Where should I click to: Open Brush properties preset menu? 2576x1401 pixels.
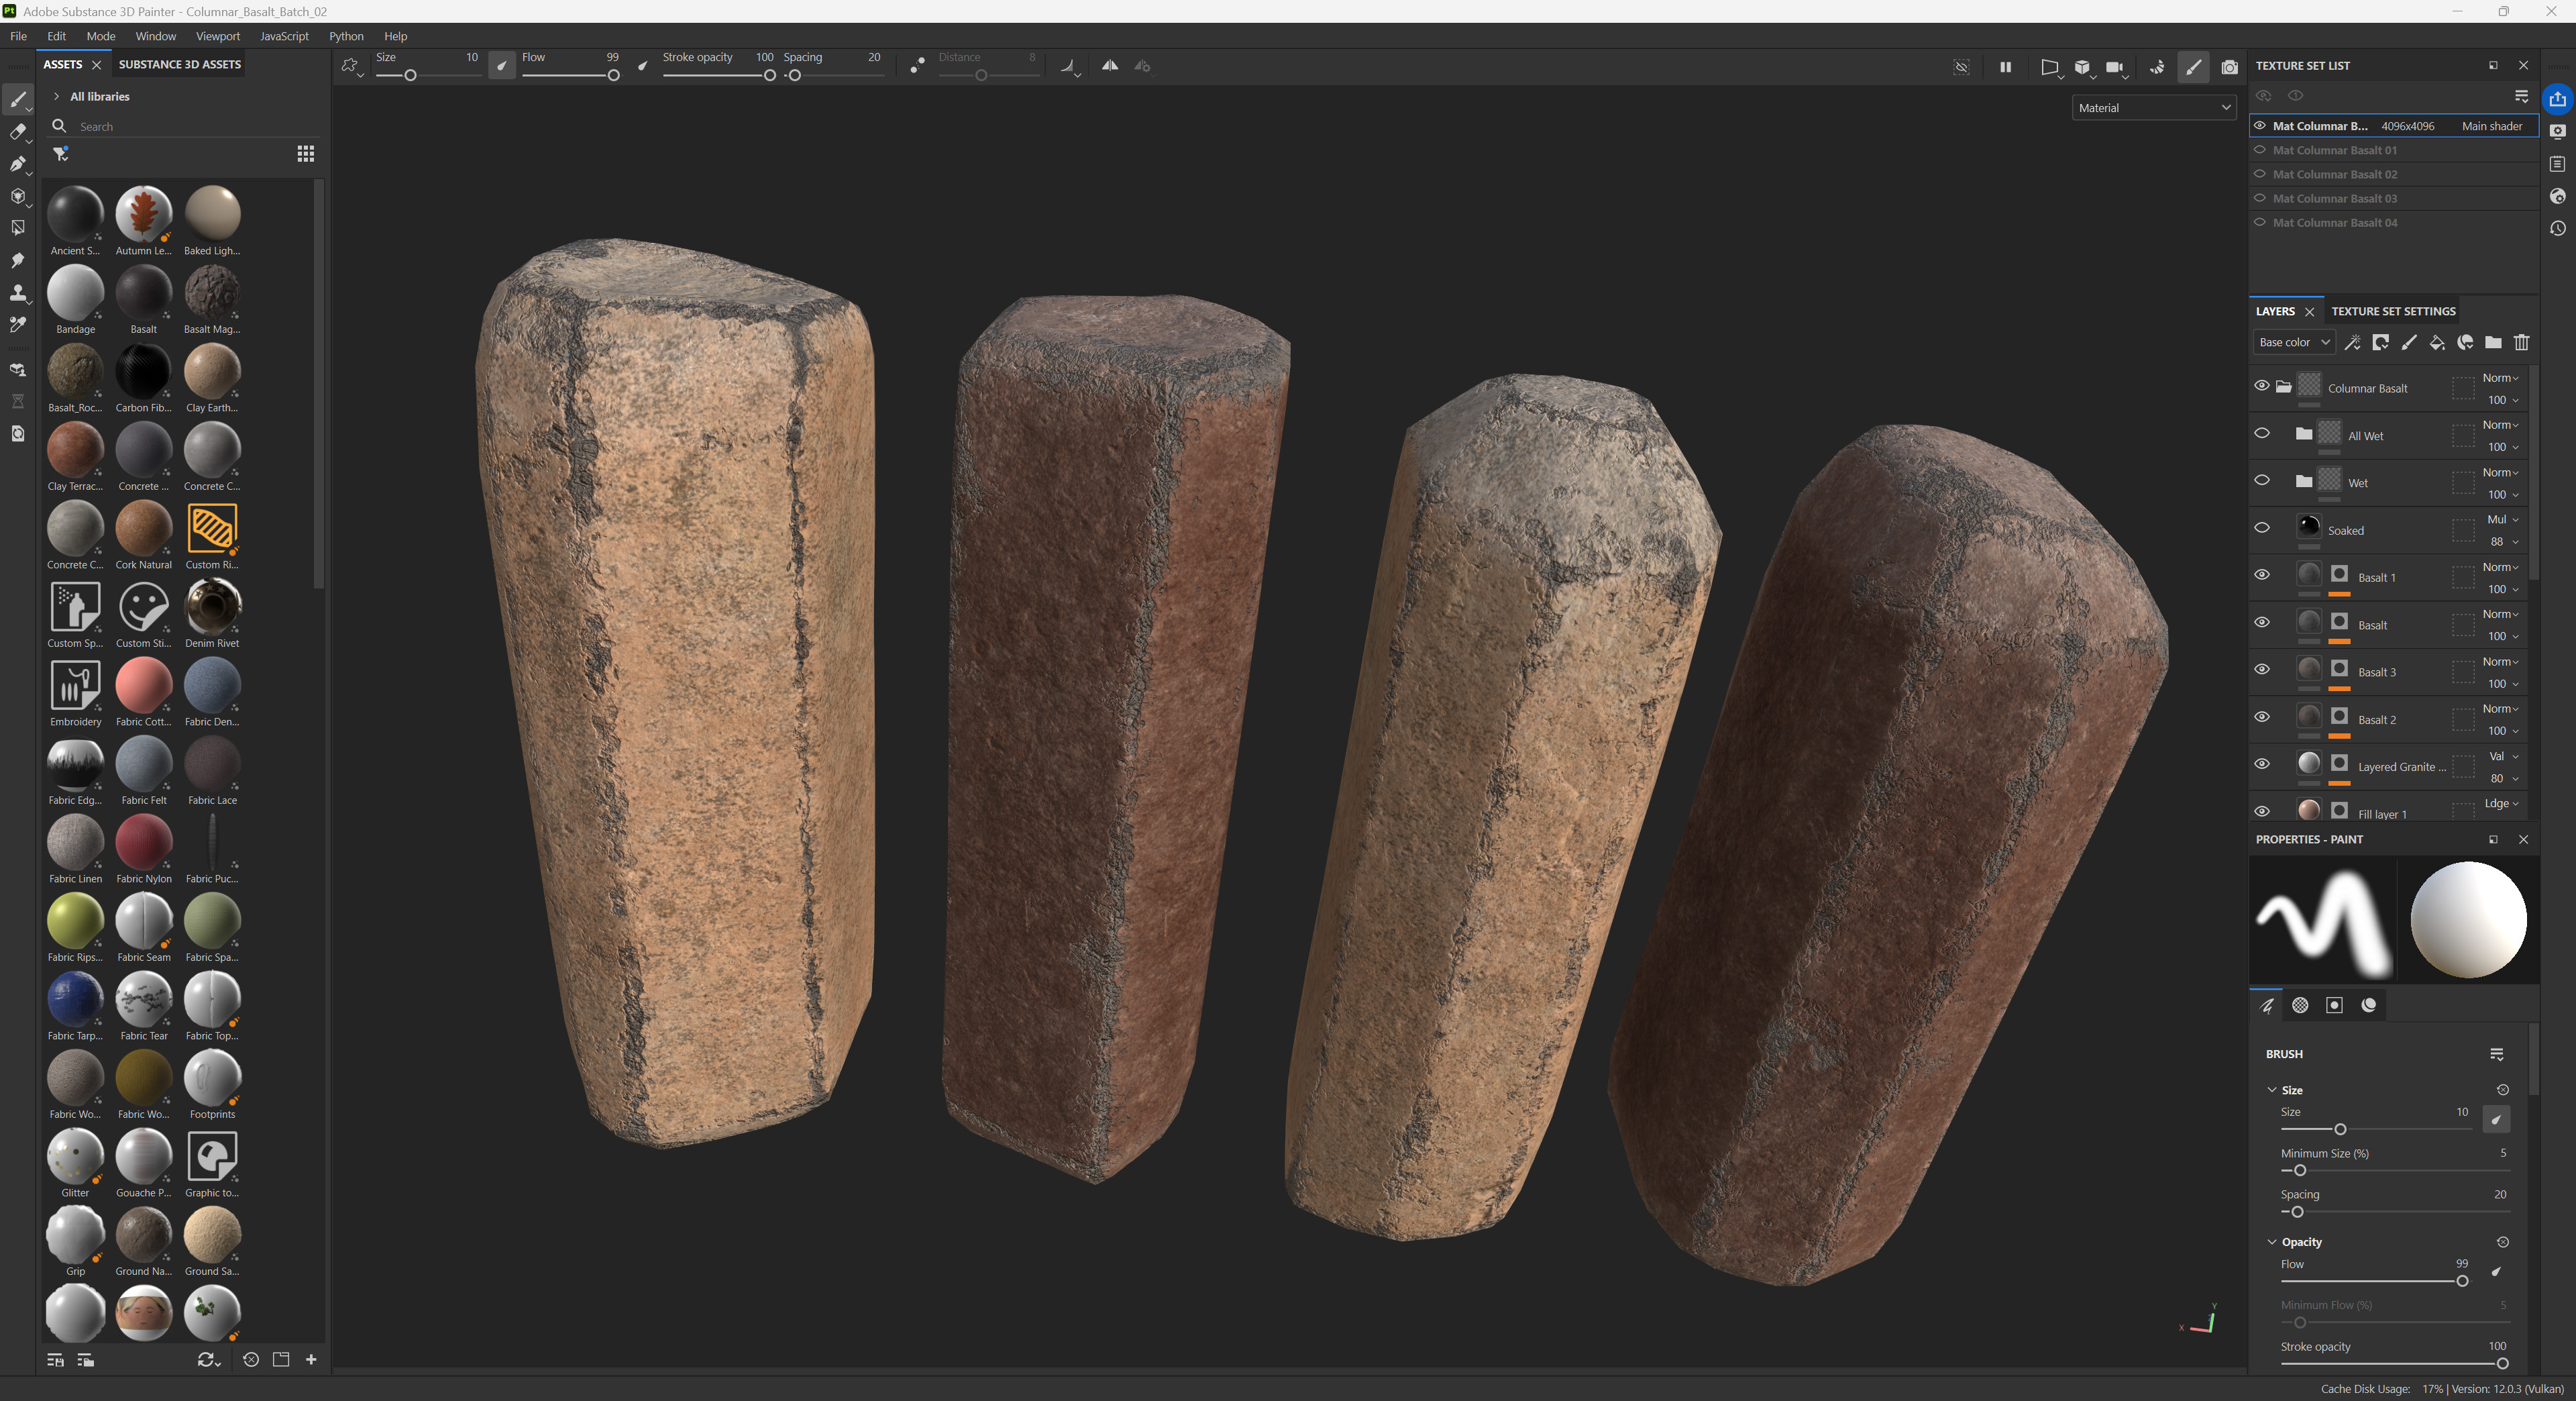(2496, 1054)
